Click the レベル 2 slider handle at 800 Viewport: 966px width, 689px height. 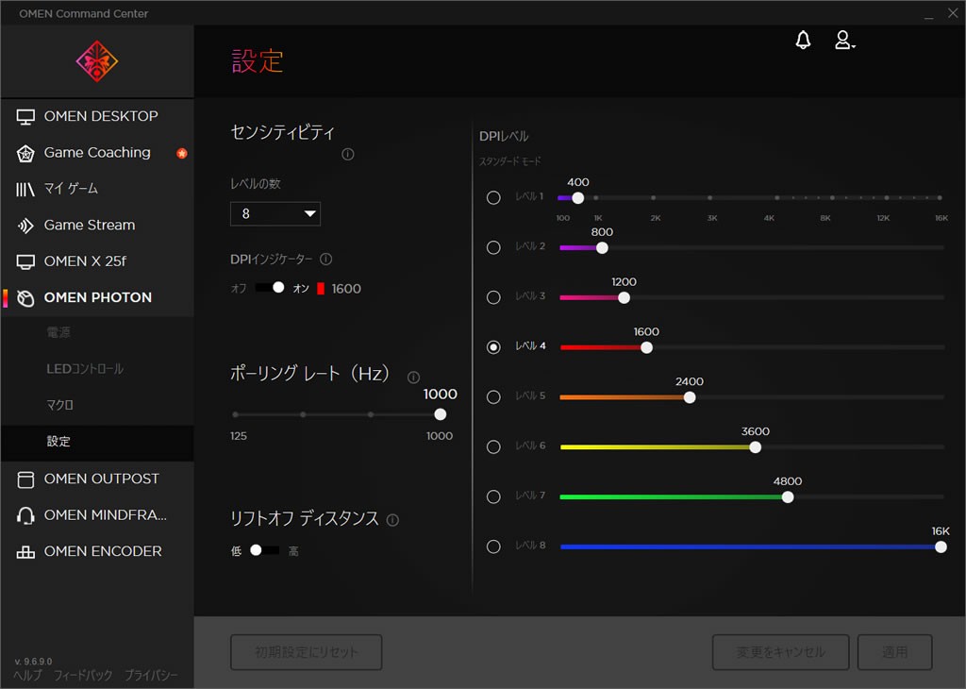(602, 247)
